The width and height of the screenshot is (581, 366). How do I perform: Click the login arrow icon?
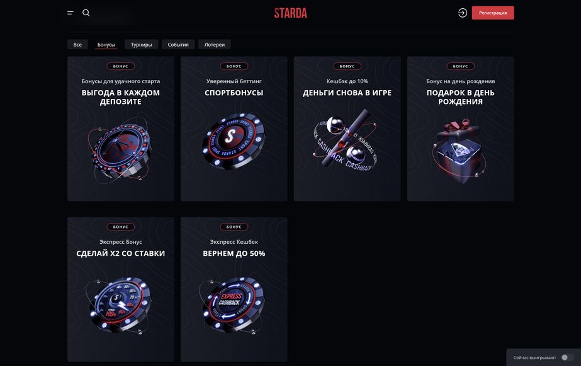coord(463,13)
